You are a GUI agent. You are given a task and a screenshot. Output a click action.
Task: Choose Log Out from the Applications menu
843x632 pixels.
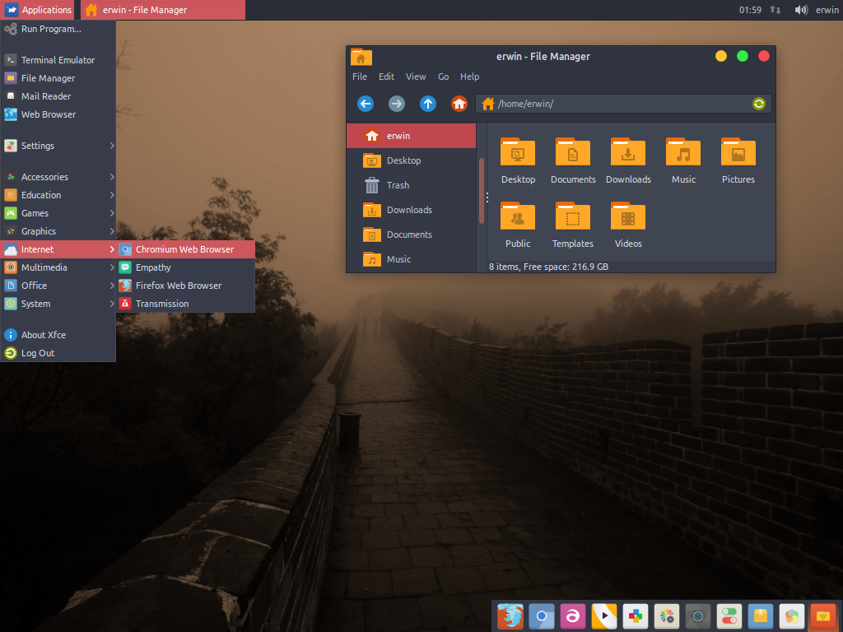[58, 353]
